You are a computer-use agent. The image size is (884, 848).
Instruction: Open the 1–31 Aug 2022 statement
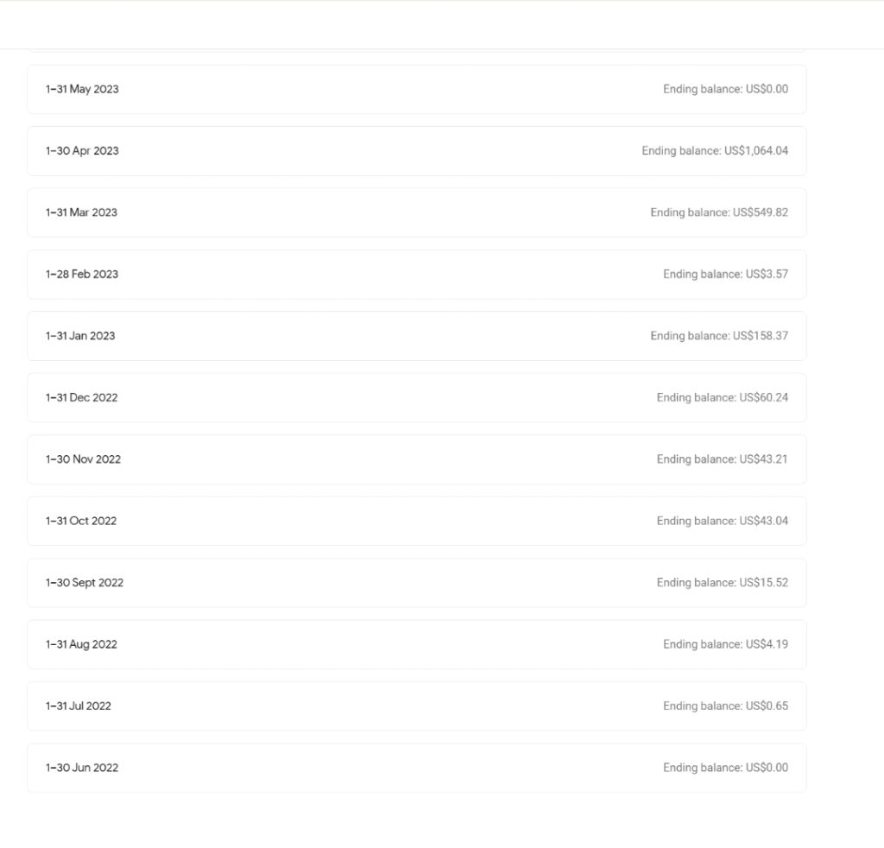click(x=81, y=644)
